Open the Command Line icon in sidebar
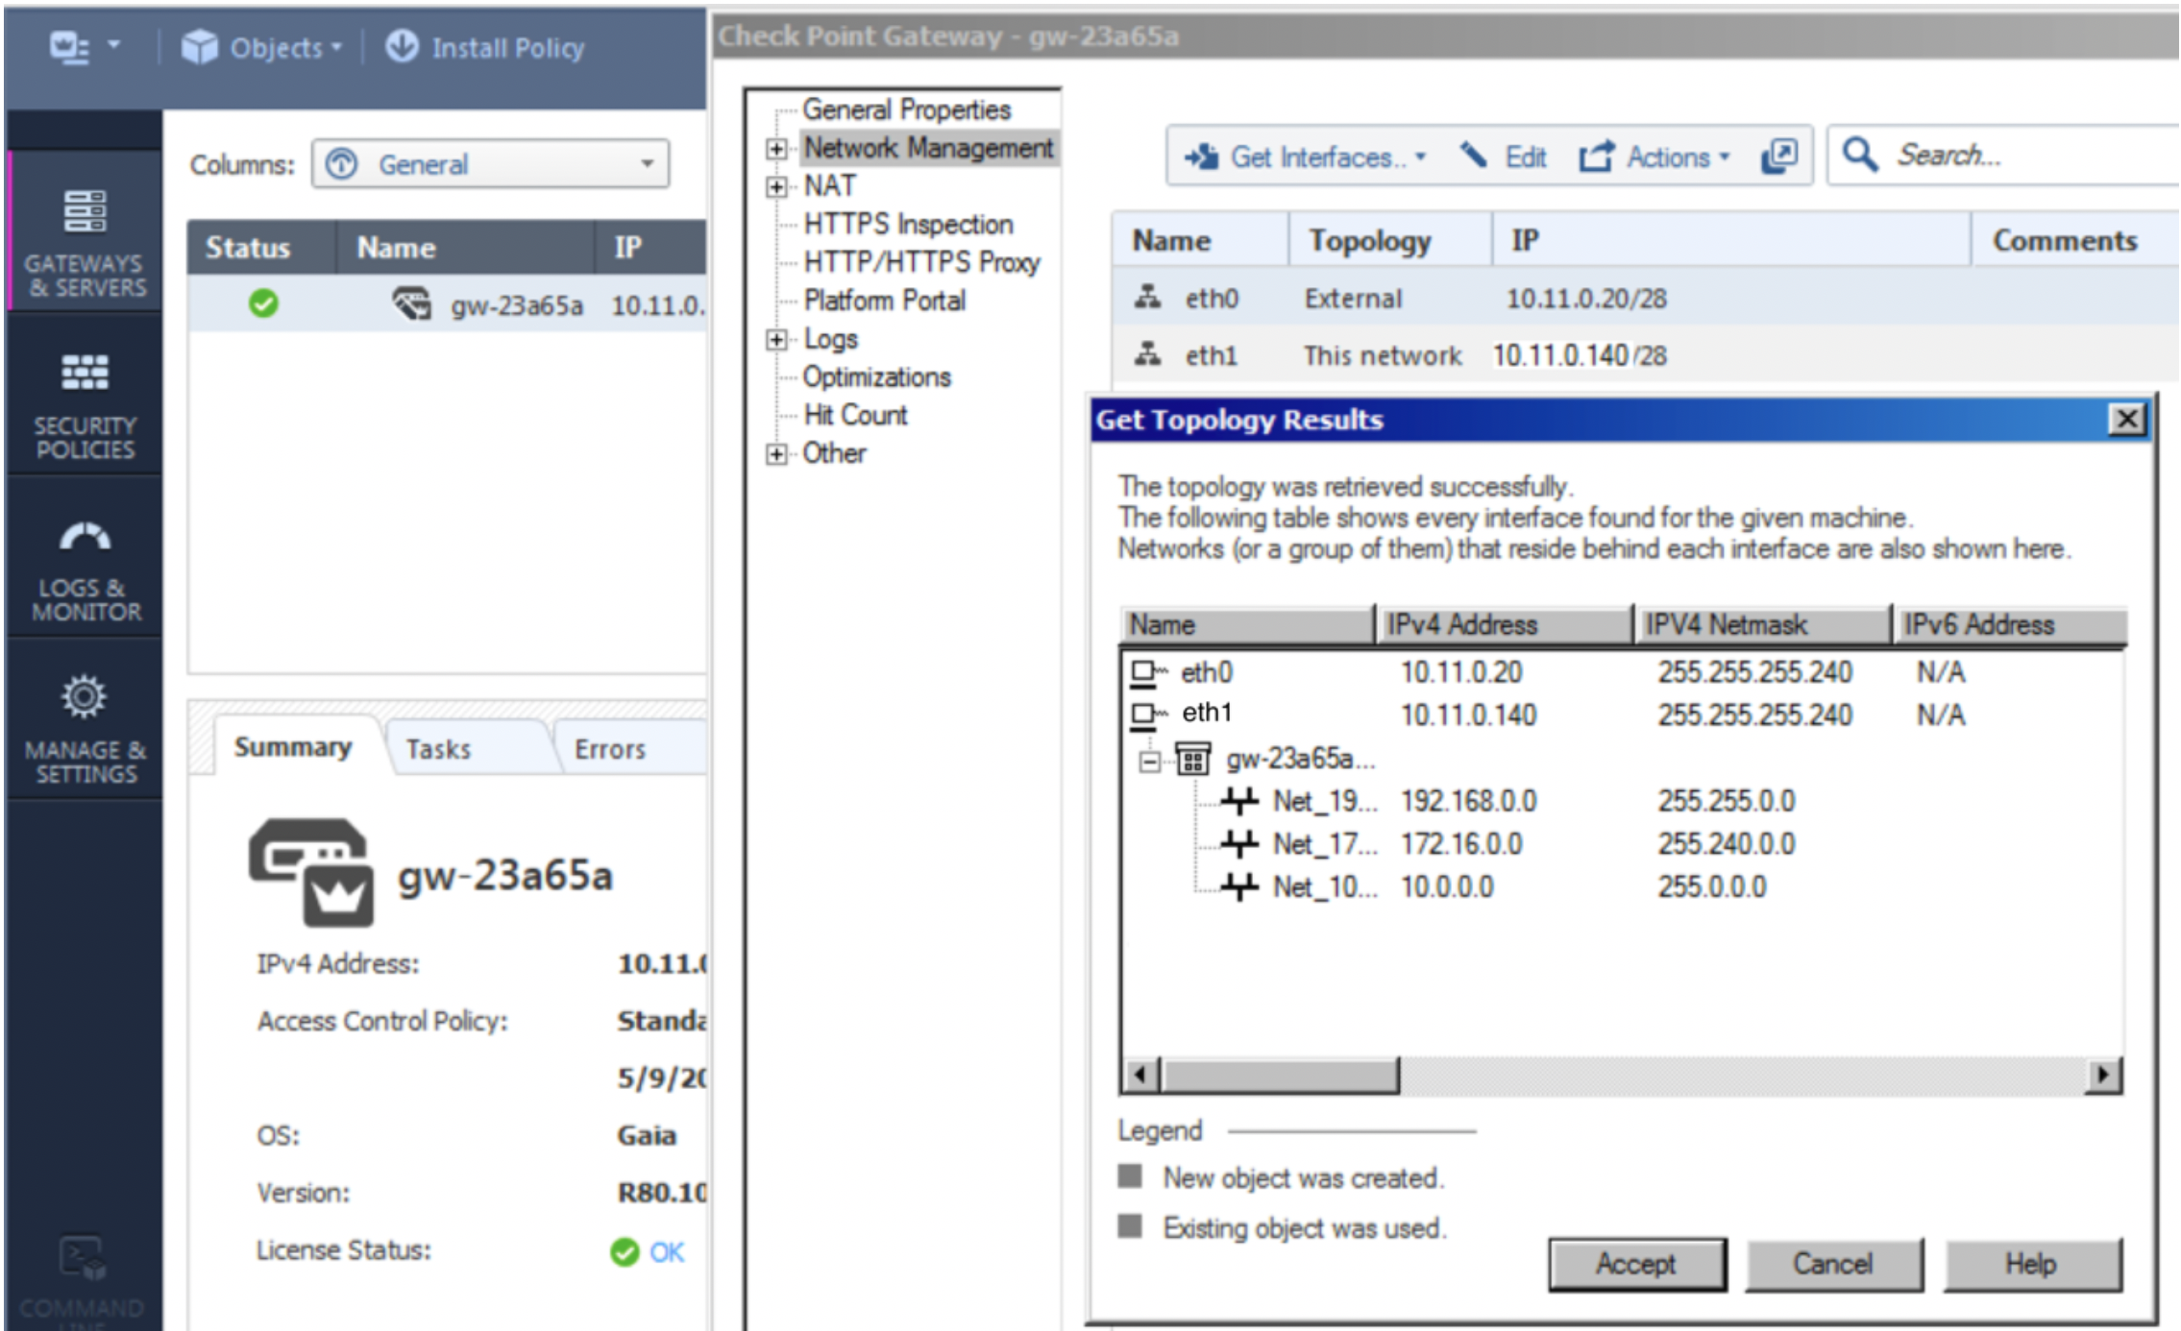 pos(83,1258)
